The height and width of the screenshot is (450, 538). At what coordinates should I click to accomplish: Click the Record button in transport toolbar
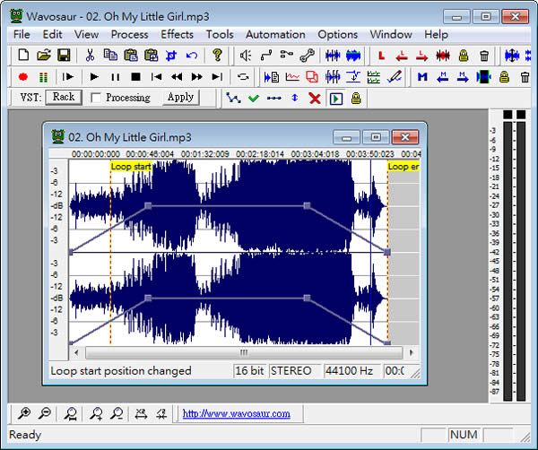(x=22, y=77)
